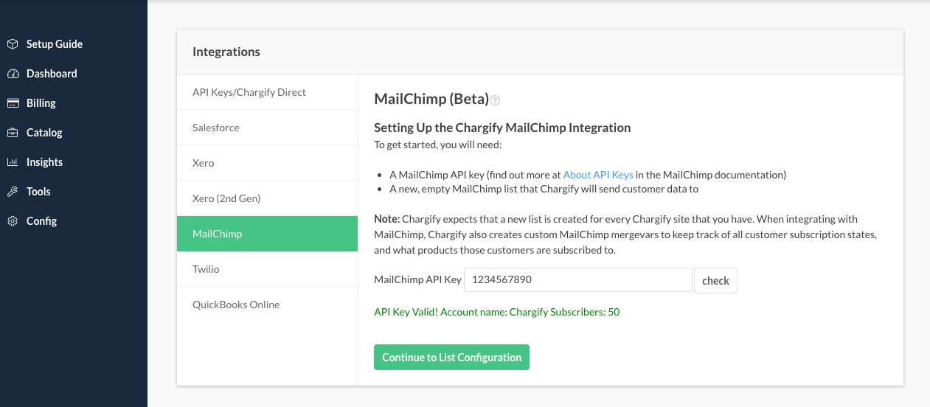Click the Dashboard gauge icon

tap(13, 74)
